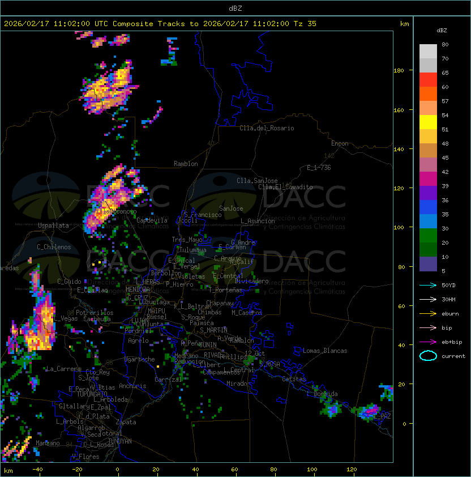Click the Encon label on map

tap(340, 143)
